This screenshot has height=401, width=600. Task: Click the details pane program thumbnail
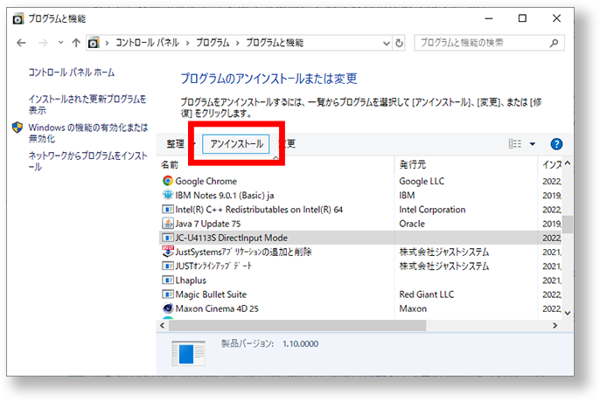click(188, 353)
